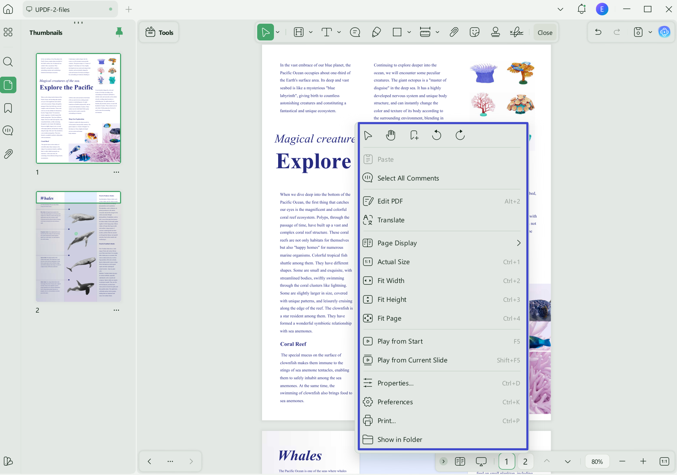Expand shape tool dropdown arrow

[409, 32]
